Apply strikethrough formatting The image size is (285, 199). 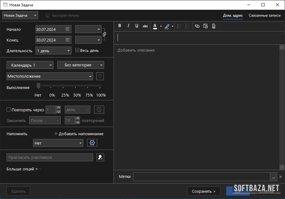coord(145,26)
